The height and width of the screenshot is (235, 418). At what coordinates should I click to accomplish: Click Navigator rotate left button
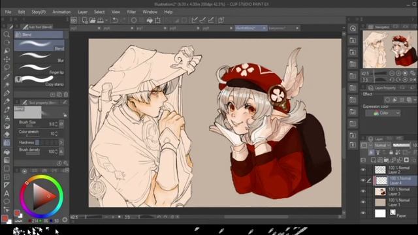pyautogui.click(x=391, y=80)
